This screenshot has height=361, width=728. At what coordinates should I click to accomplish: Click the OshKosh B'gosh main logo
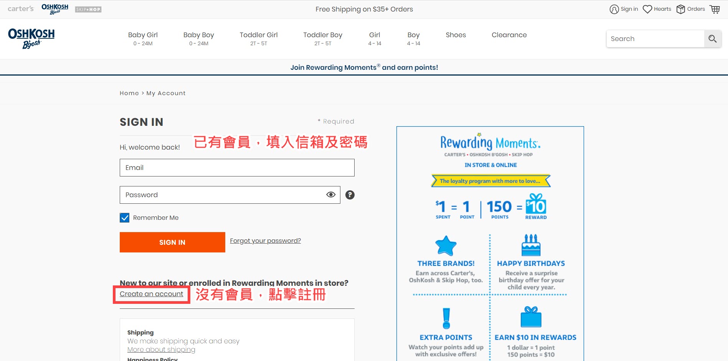click(x=31, y=38)
